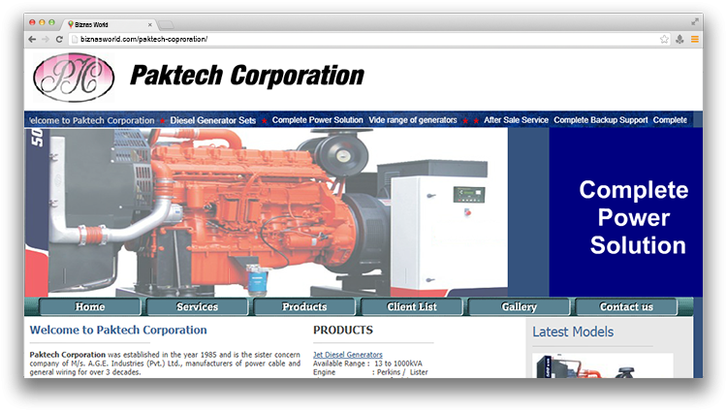Click the browser back arrow
727x412 pixels.
pos(32,39)
